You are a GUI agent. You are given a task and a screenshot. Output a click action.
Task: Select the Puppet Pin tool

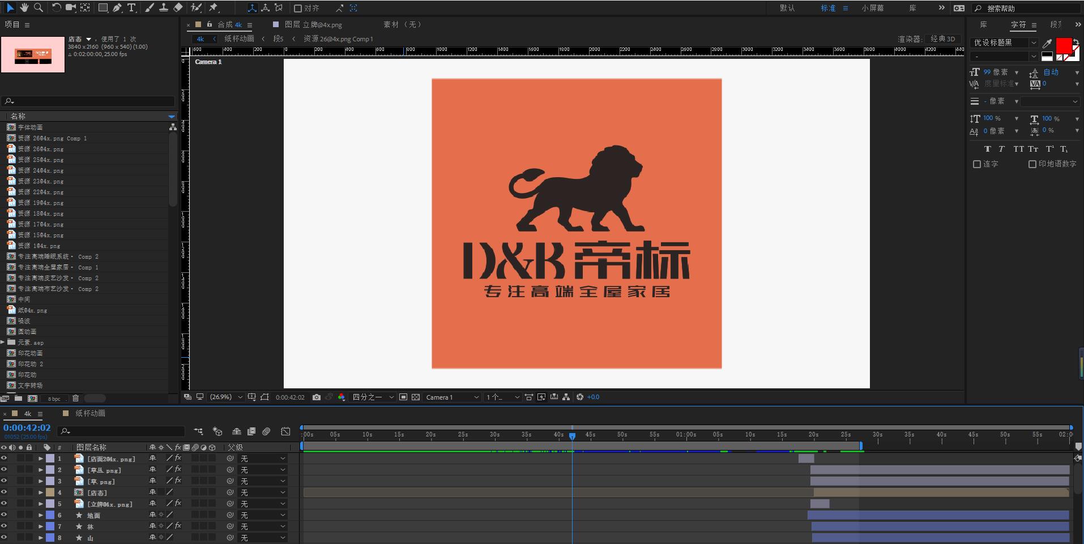pos(214,8)
